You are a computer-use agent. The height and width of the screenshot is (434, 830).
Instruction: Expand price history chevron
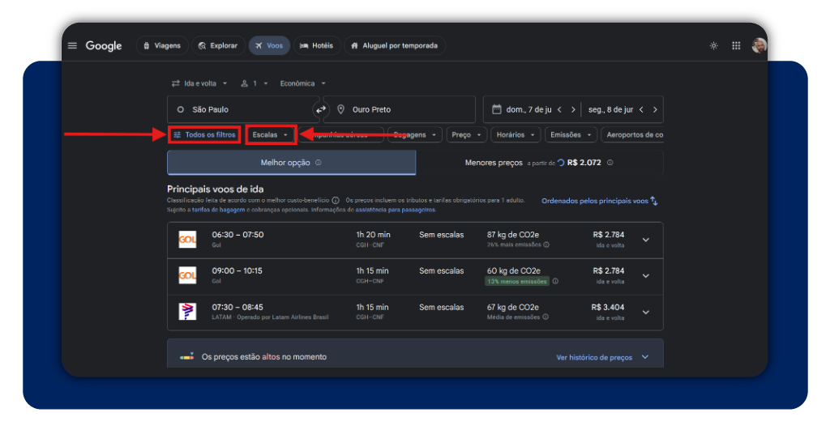click(x=645, y=357)
